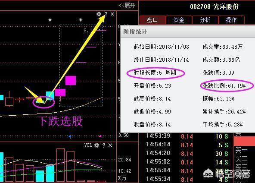Open the 操作 tab
This screenshot has height=183, width=255.
[231, 20]
